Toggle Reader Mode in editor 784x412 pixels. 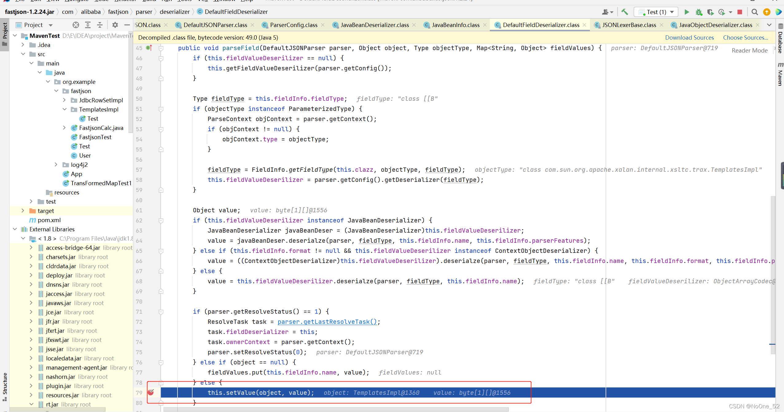[749, 50]
